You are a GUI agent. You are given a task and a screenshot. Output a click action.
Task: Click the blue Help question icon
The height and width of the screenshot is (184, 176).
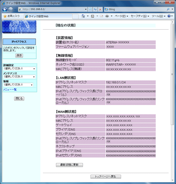(169, 16)
